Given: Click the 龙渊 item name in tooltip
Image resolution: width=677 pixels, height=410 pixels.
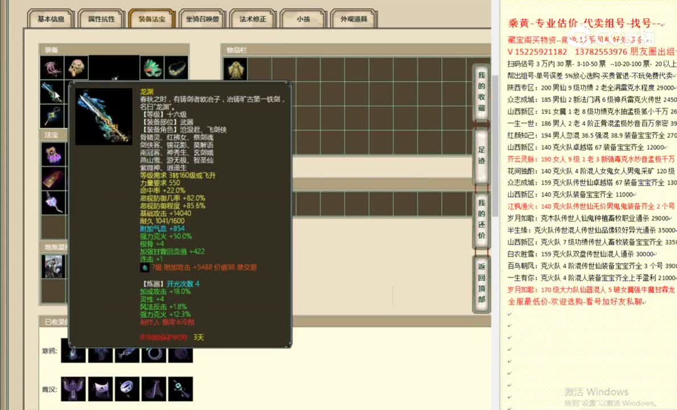Looking at the screenshot, I should pos(147,92).
